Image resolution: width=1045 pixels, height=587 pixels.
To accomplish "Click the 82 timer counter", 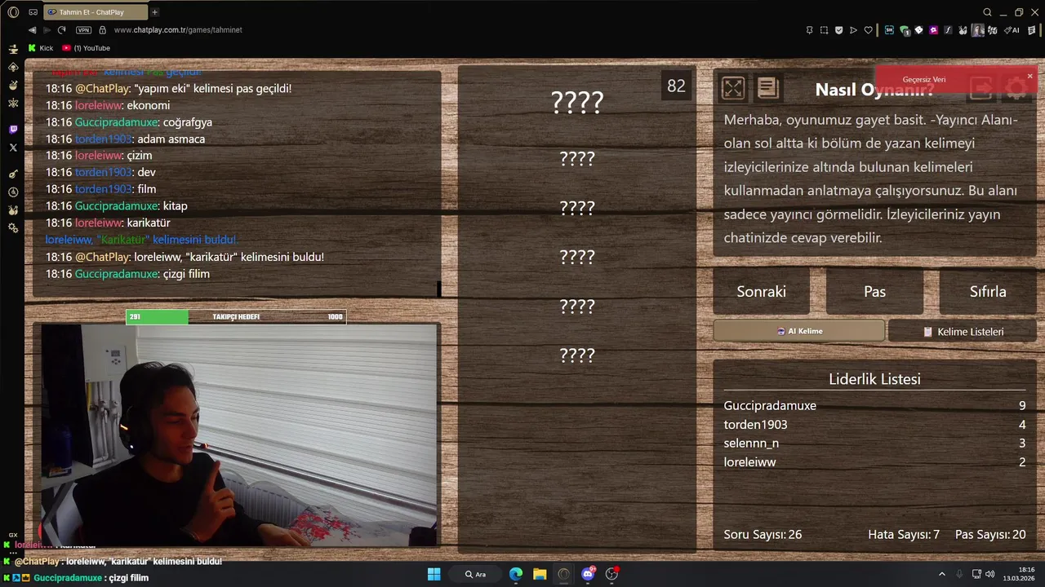I will click(x=676, y=86).
